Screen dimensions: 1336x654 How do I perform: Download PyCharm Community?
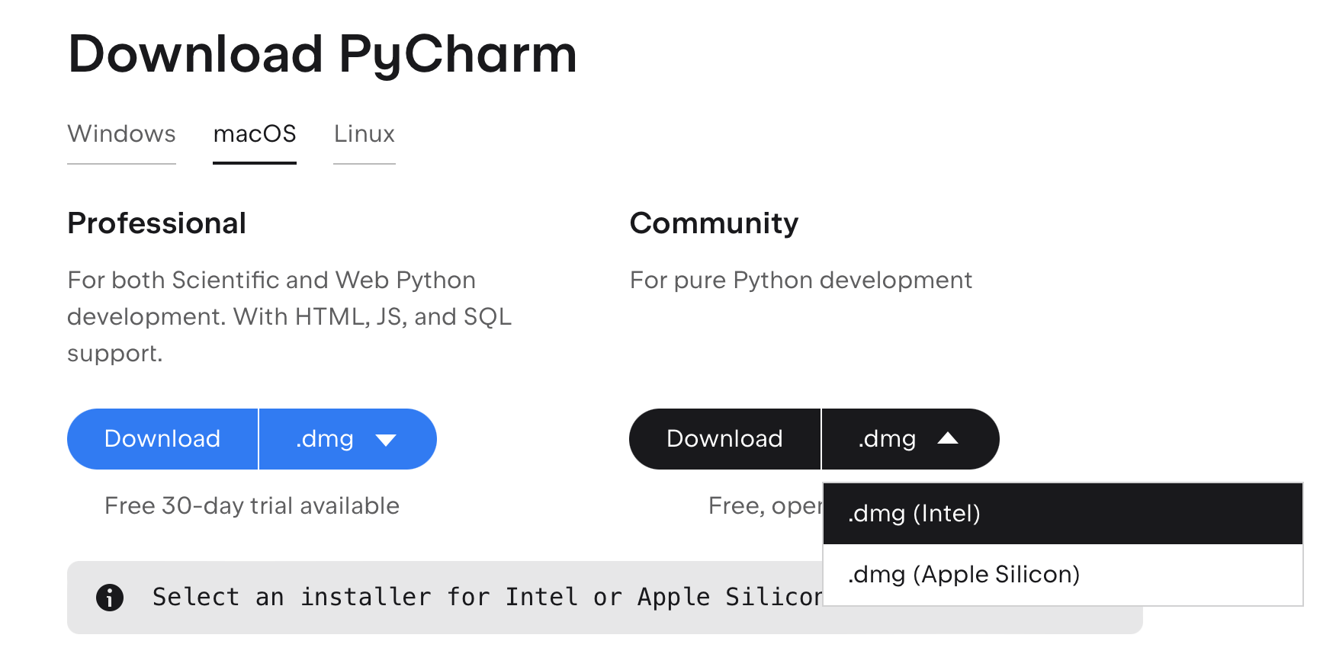click(x=724, y=439)
